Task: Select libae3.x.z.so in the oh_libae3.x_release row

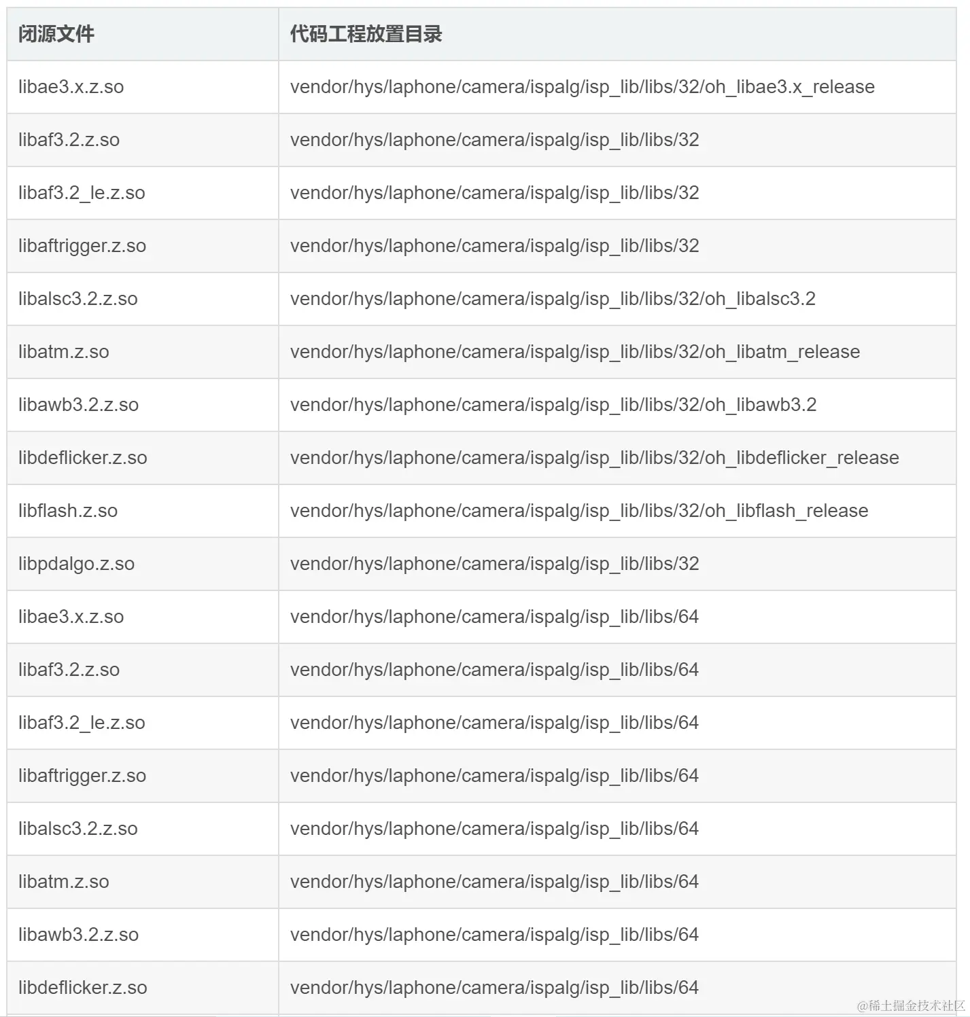Action: tap(71, 87)
